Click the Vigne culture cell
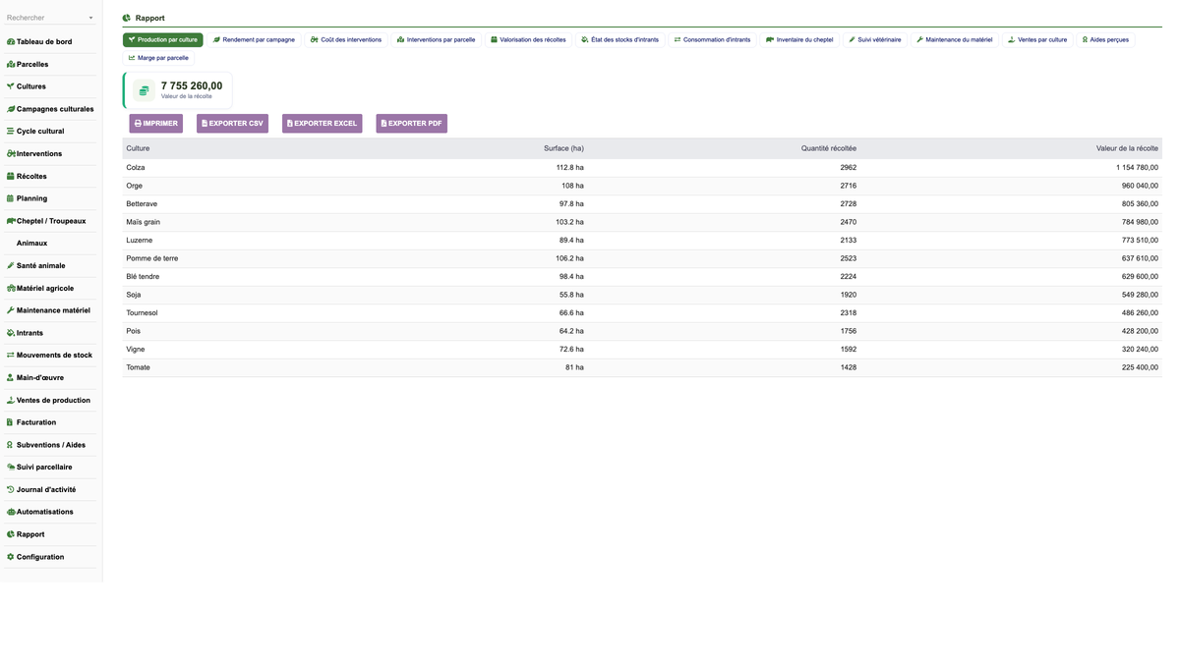This screenshot has height=663, width=1180. coord(136,350)
